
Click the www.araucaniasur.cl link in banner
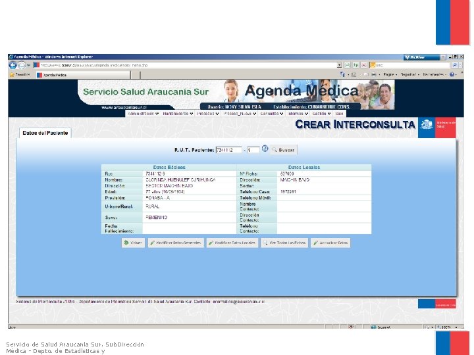124,107
